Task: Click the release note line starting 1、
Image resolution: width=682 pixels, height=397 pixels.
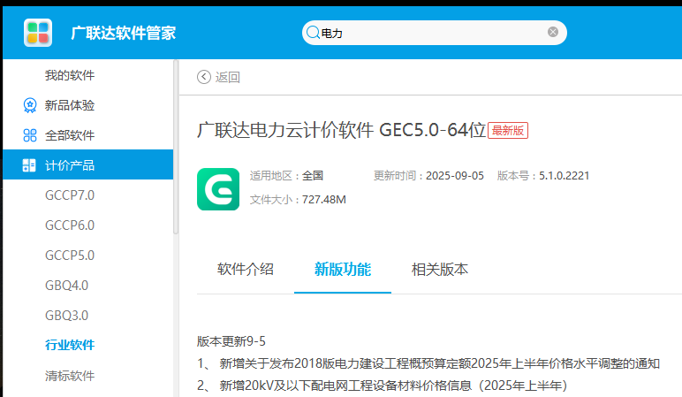Action: (x=428, y=363)
